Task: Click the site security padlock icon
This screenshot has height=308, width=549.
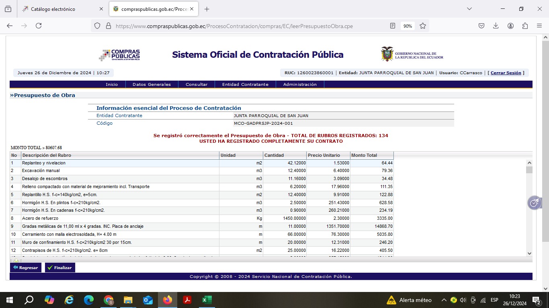Action: tap(108, 26)
